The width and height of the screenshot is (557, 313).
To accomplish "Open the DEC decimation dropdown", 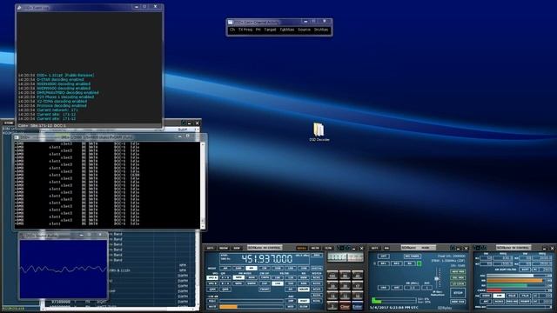I will pyautogui.click(x=427, y=288).
